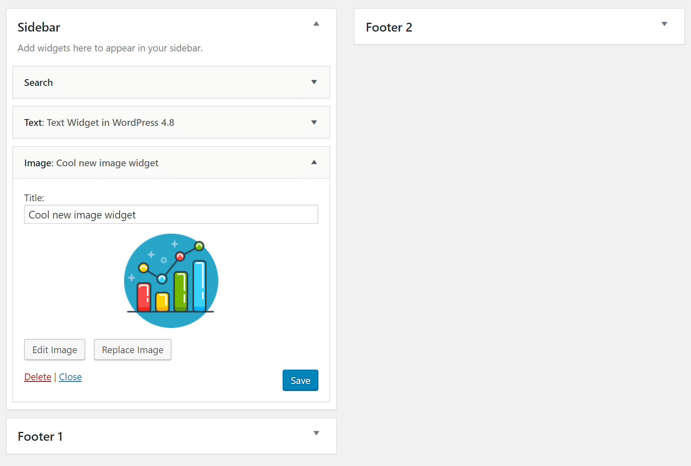Delete the image widget

click(x=37, y=377)
